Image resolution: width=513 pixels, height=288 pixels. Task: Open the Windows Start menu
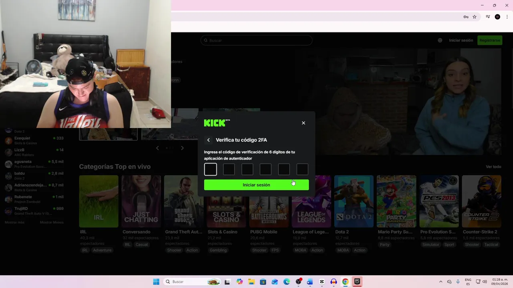pyautogui.click(x=156, y=282)
